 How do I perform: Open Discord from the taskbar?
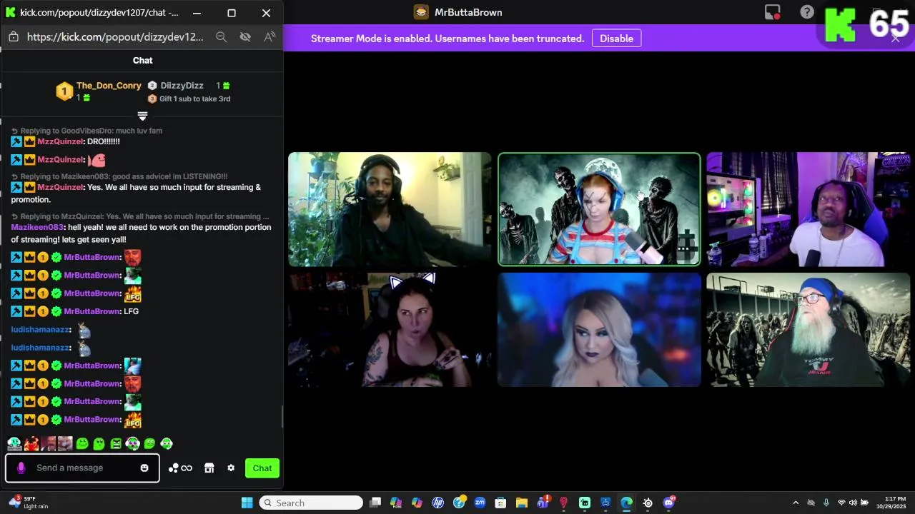point(669,503)
